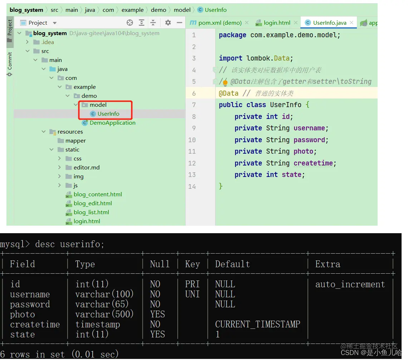Image resolution: width=408 pixels, height=360 pixels.
Task: Collapse the main folder chevron
Action: 35,60
